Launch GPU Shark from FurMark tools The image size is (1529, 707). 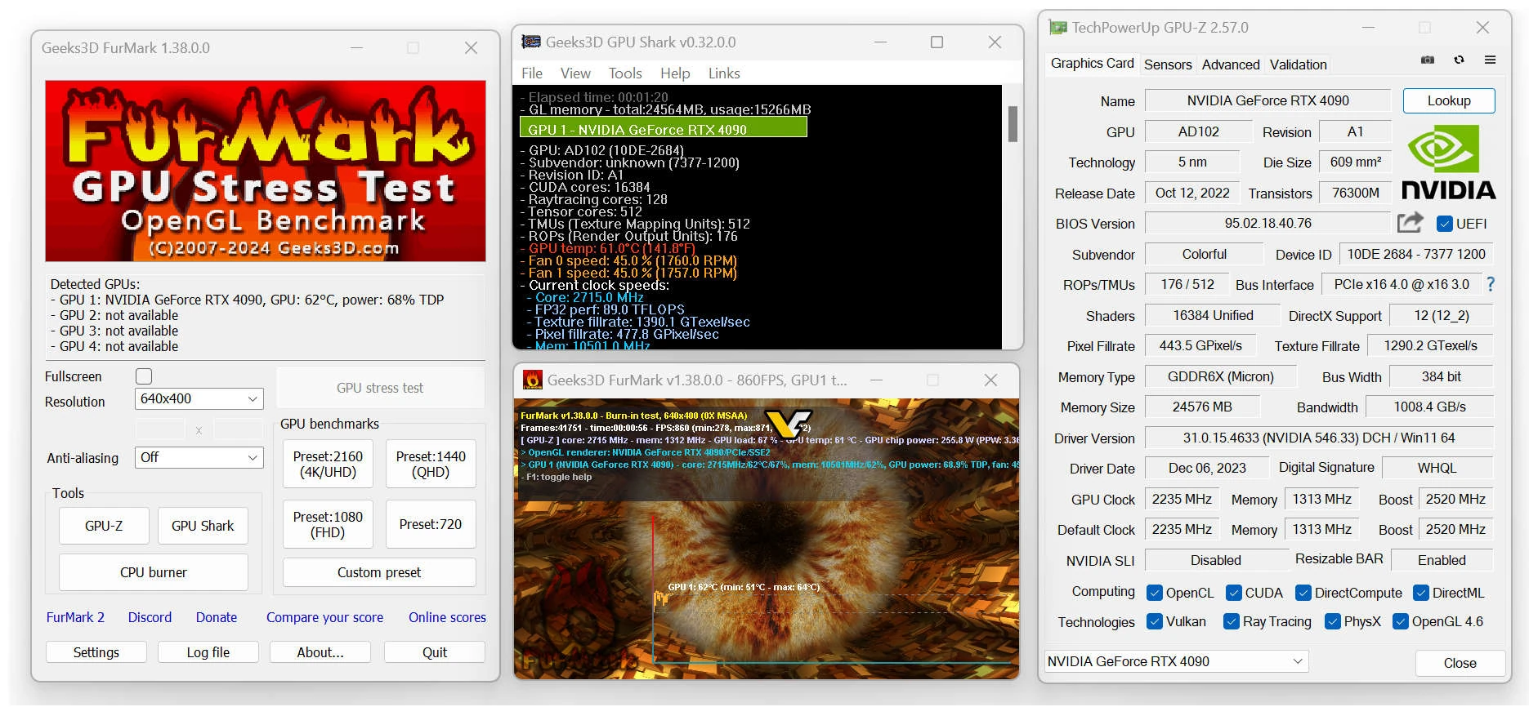pyautogui.click(x=203, y=526)
